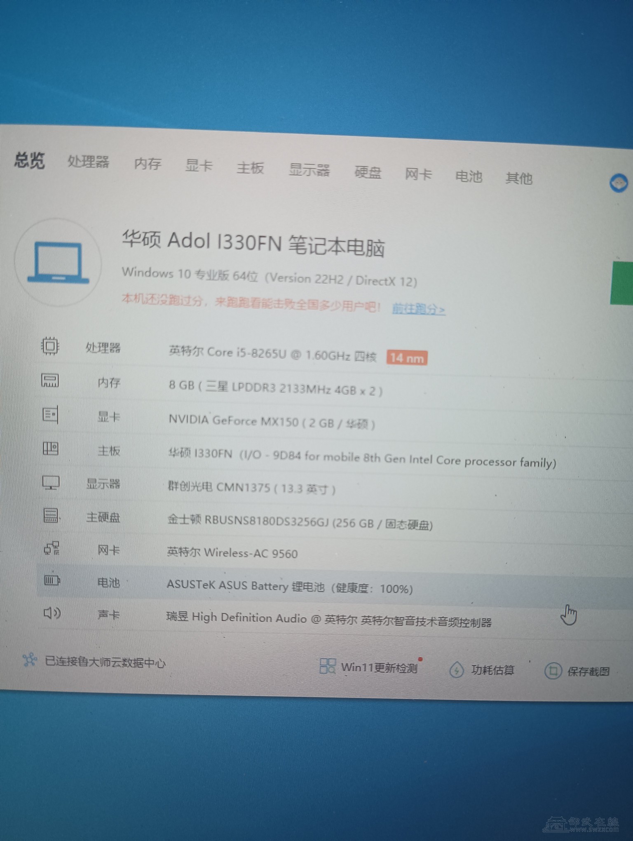Click the 主硬盘 row label
633x841 pixels.
click(x=103, y=517)
